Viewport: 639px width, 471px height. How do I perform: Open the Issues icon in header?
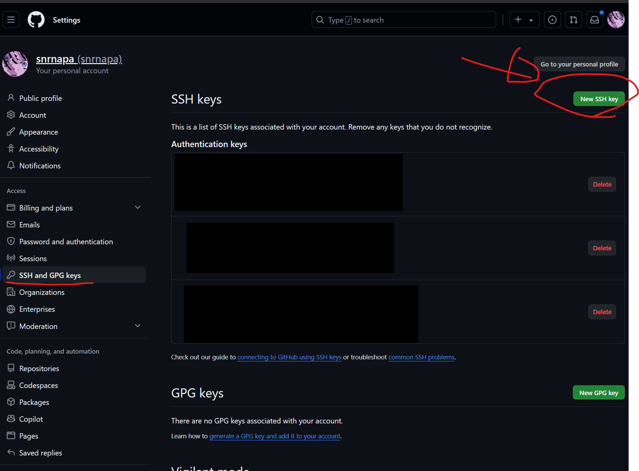[553, 20]
